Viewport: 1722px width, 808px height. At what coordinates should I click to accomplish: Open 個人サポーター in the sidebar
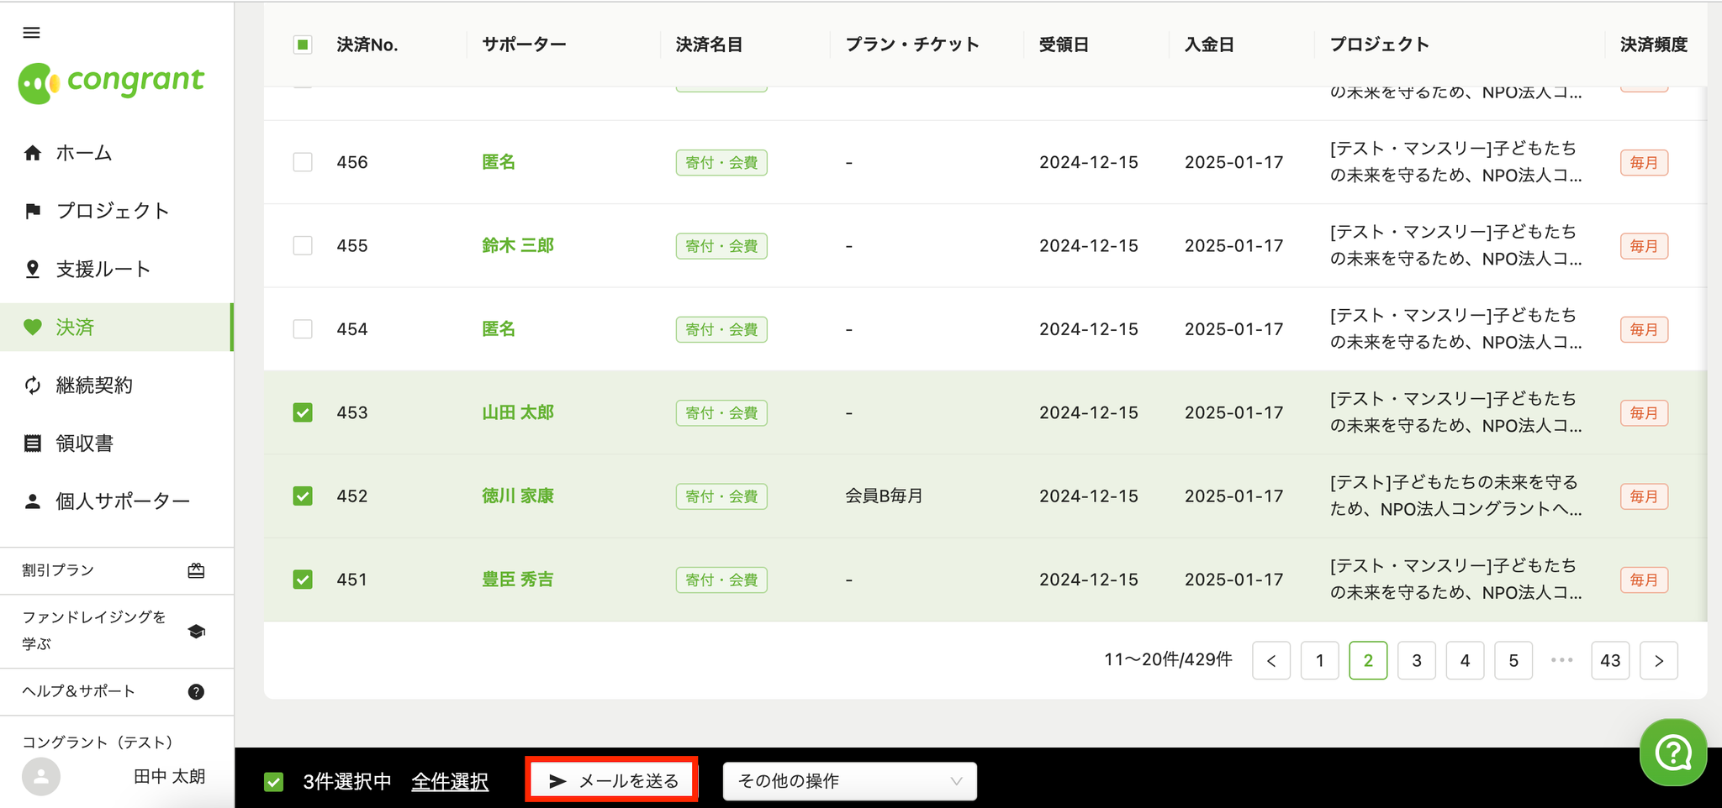click(x=117, y=501)
